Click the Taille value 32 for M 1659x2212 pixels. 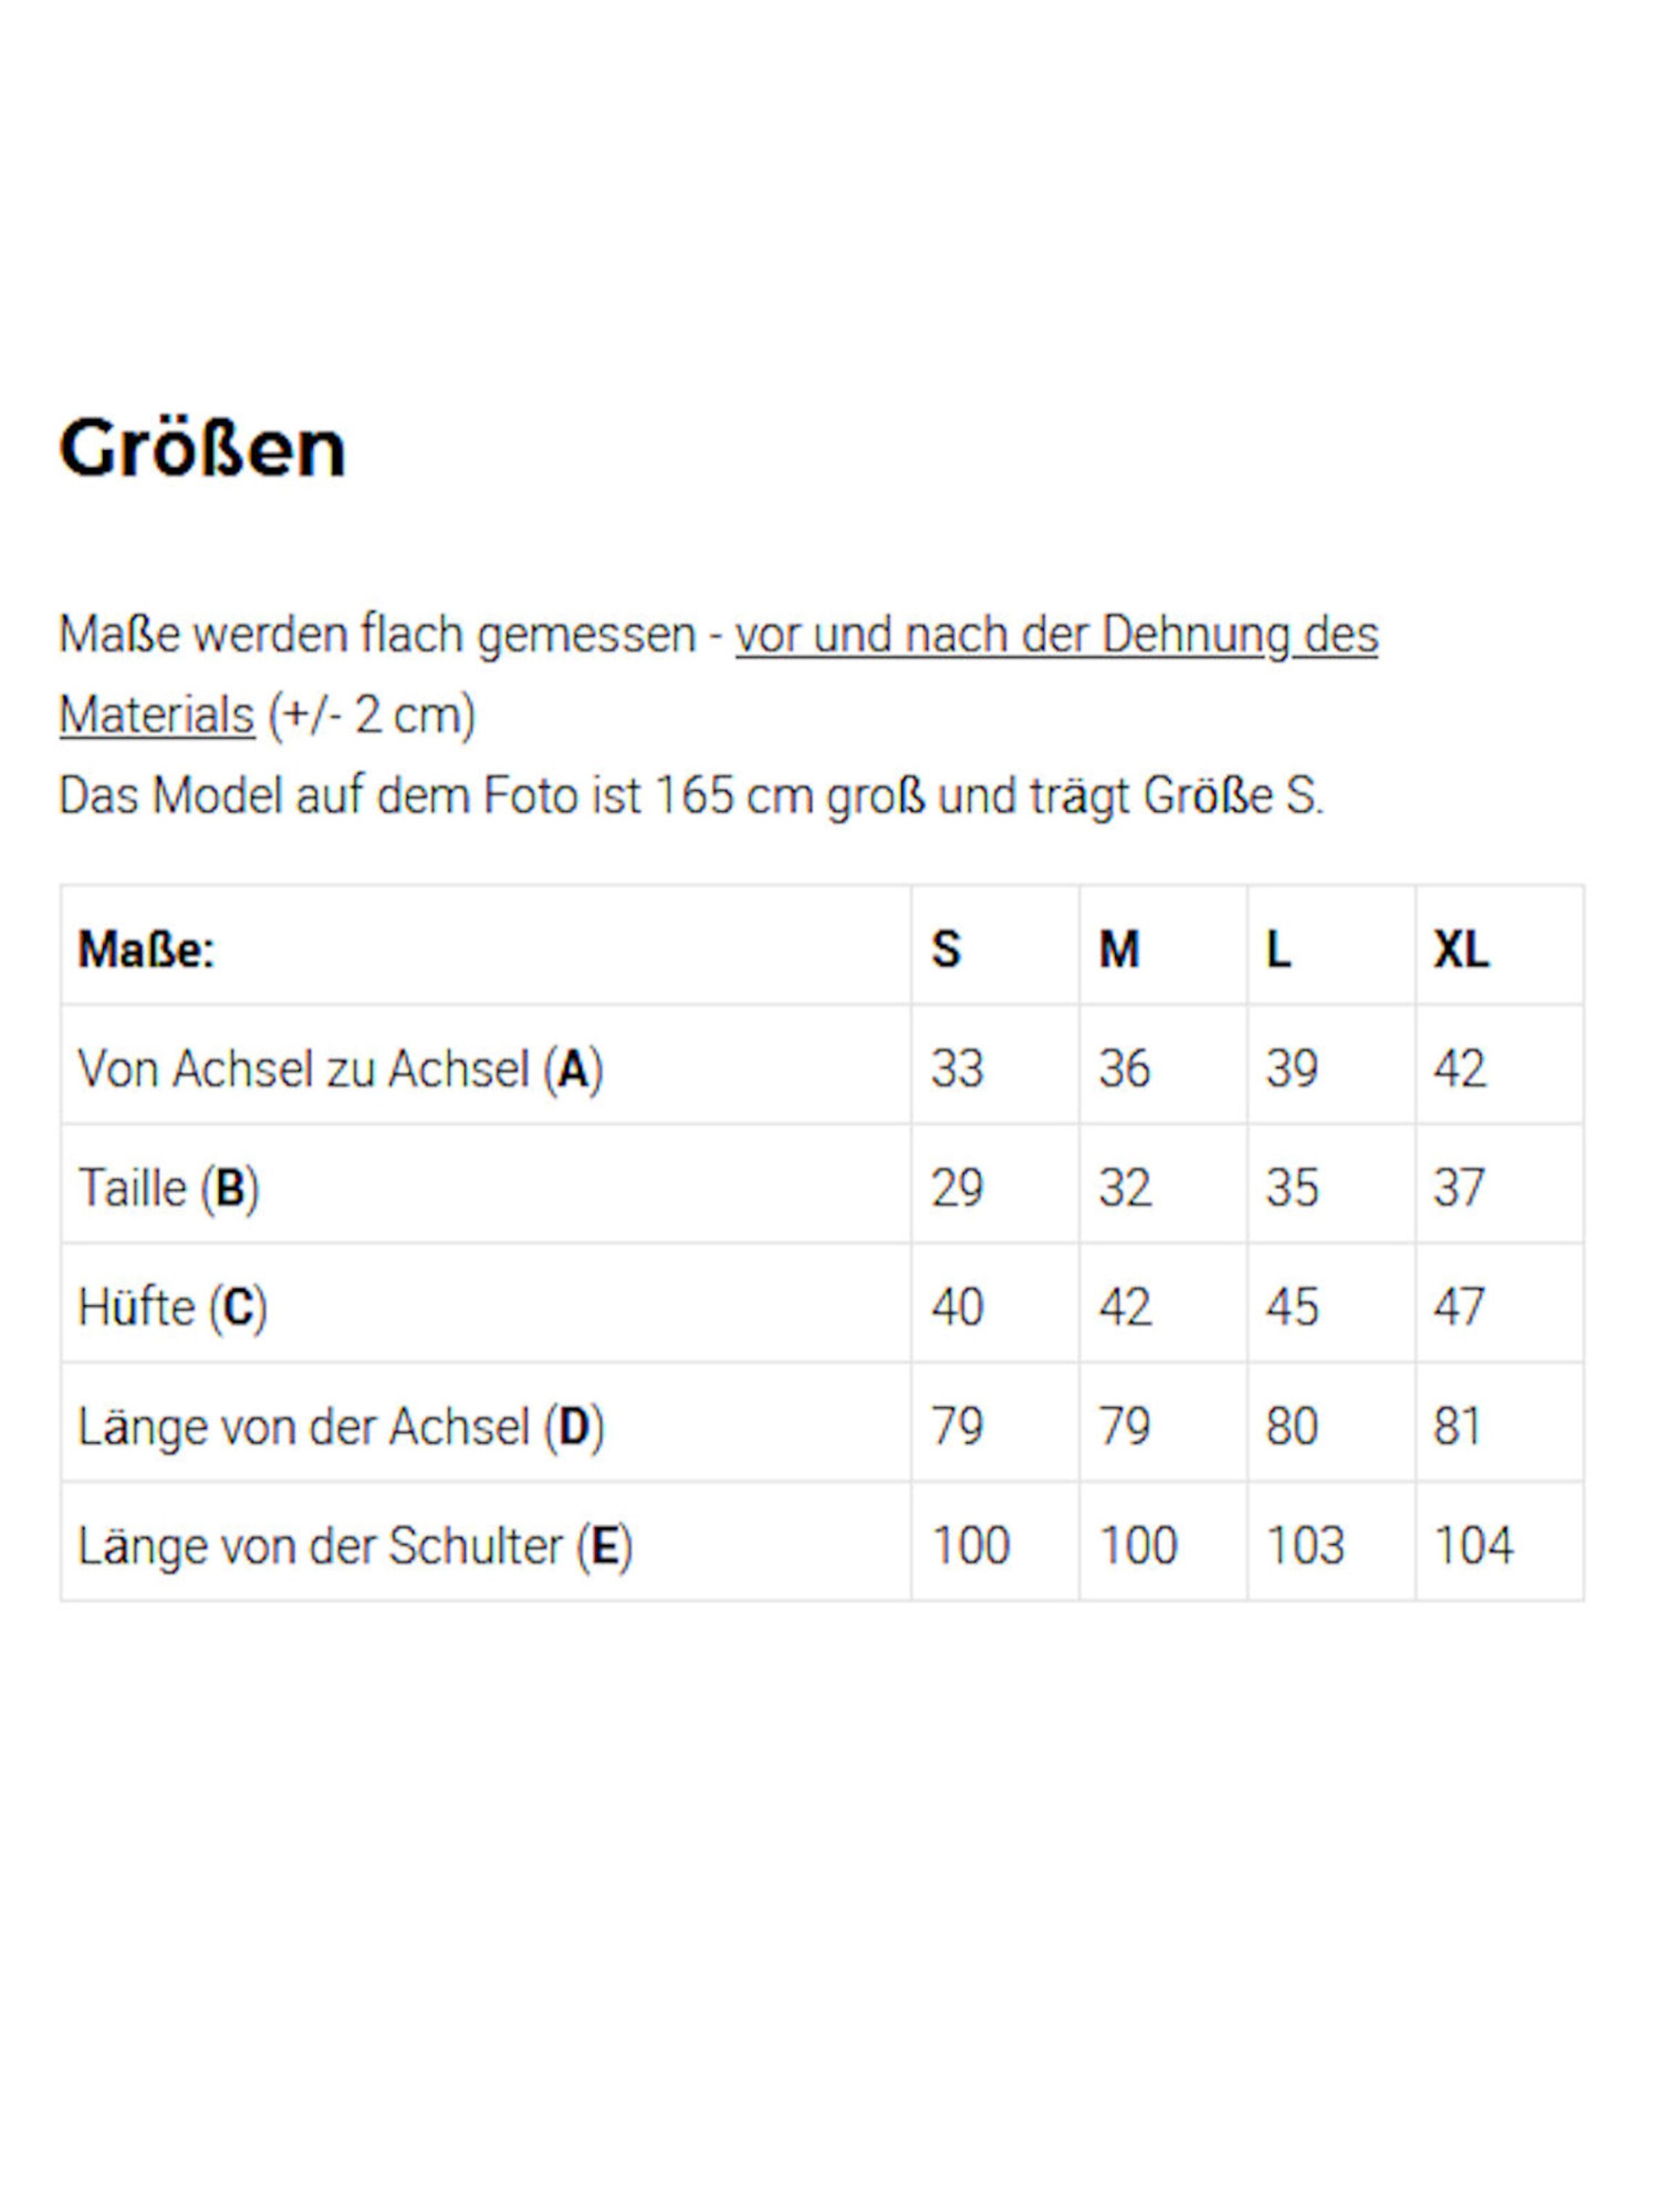[x=1125, y=1187]
